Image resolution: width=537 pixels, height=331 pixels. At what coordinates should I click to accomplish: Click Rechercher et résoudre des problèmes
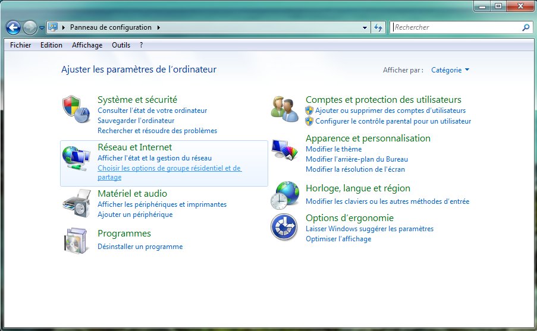pyautogui.click(x=157, y=131)
